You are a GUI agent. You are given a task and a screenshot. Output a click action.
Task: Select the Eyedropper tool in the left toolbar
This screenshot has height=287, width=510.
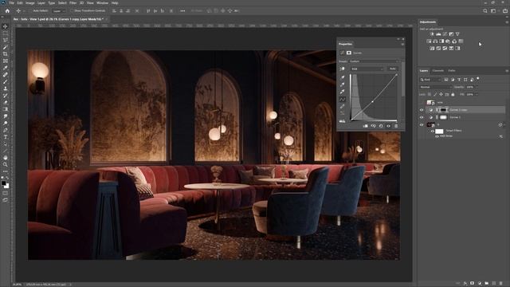pyautogui.click(x=6, y=68)
